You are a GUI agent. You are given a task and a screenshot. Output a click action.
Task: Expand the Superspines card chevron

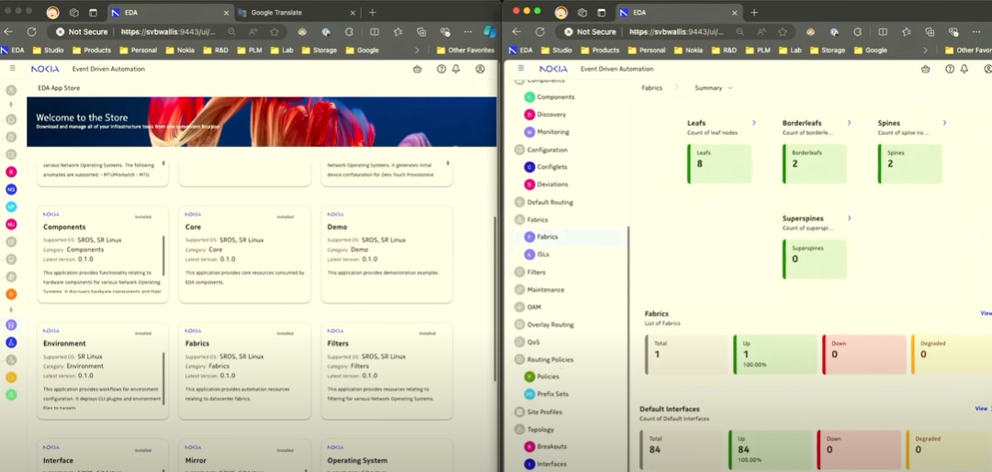pyautogui.click(x=849, y=218)
